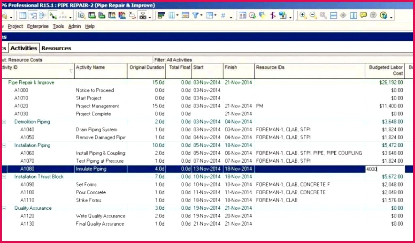
Task: Toggle the split-pane bottom layout icon
Action: coord(333,15)
